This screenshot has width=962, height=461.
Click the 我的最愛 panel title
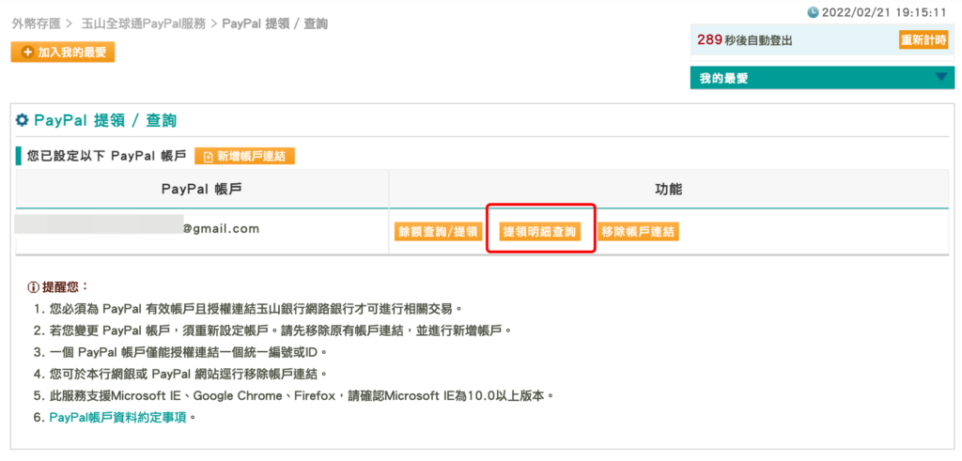(x=723, y=79)
